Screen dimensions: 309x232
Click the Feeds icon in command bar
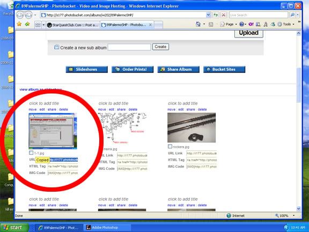click(211, 25)
